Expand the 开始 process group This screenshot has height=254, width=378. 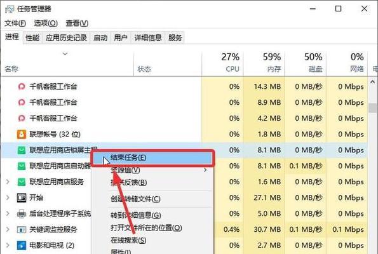[x=8, y=197]
